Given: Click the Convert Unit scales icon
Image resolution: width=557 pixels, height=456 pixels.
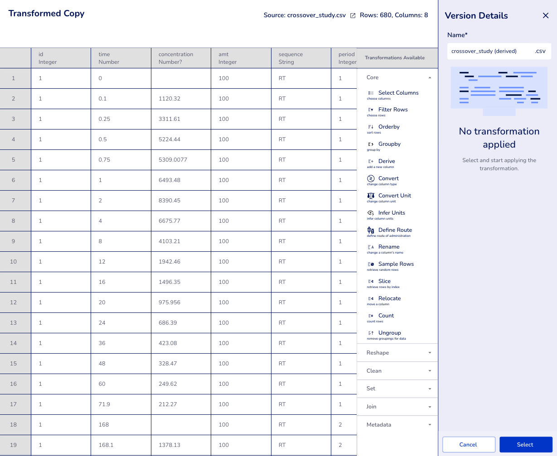Looking at the screenshot, I should [371, 196].
